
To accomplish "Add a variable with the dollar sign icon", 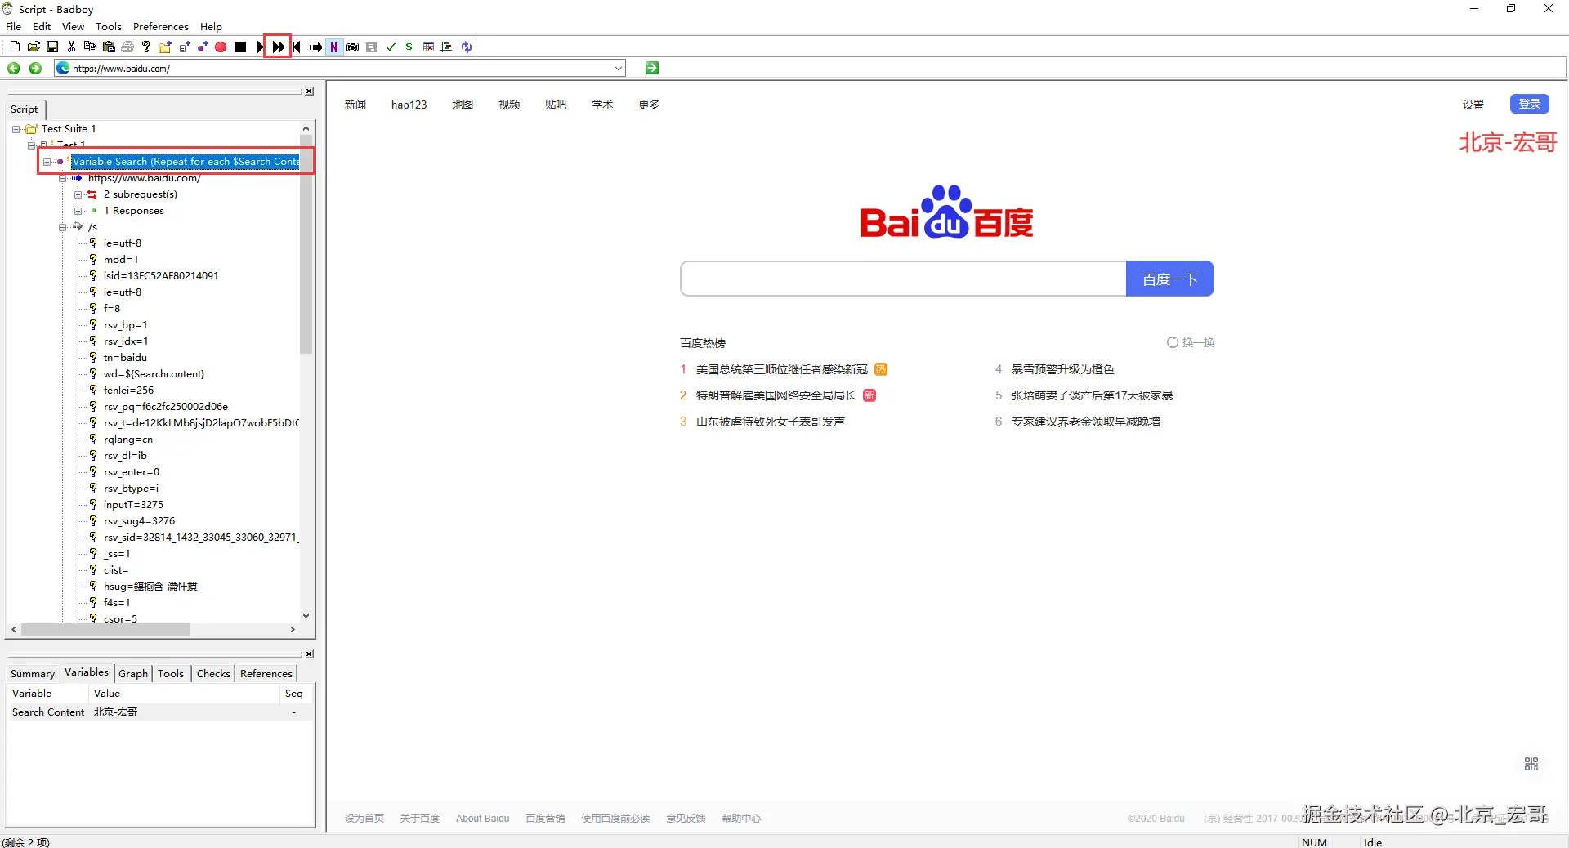I will click(409, 47).
